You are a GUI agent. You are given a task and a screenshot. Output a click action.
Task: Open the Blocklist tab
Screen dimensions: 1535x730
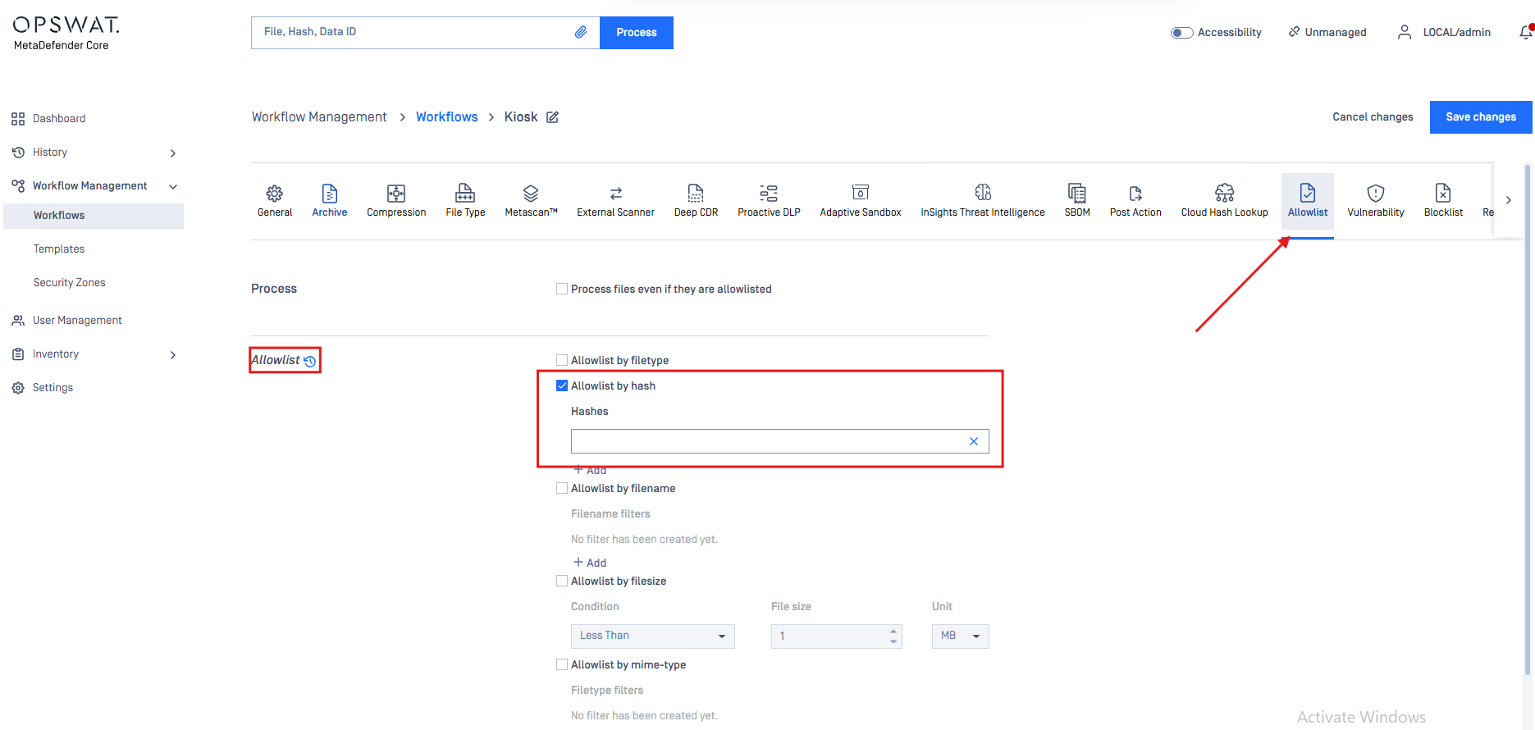[x=1443, y=201]
